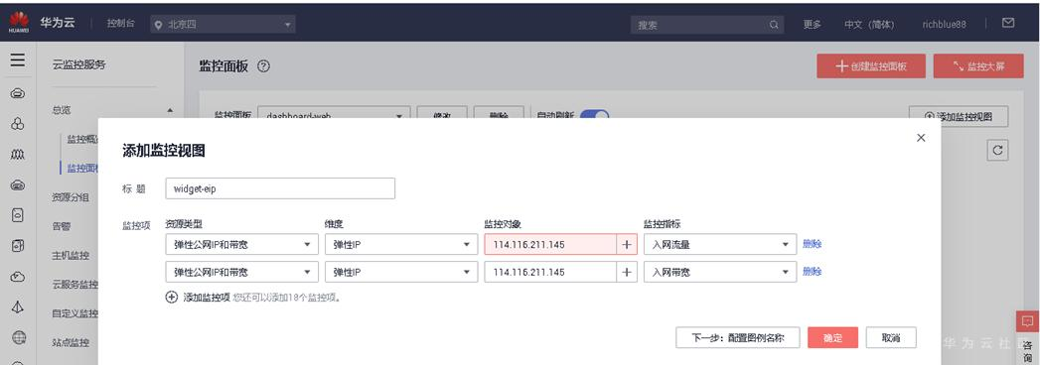Click the 添加监控视图 button on dashboard
Image resolution: width=1040 pixels, height=365 pixels.
tap(959, 116)
